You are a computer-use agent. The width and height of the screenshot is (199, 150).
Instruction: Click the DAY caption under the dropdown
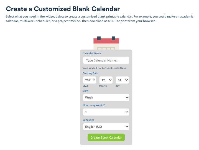pos(118,86)
